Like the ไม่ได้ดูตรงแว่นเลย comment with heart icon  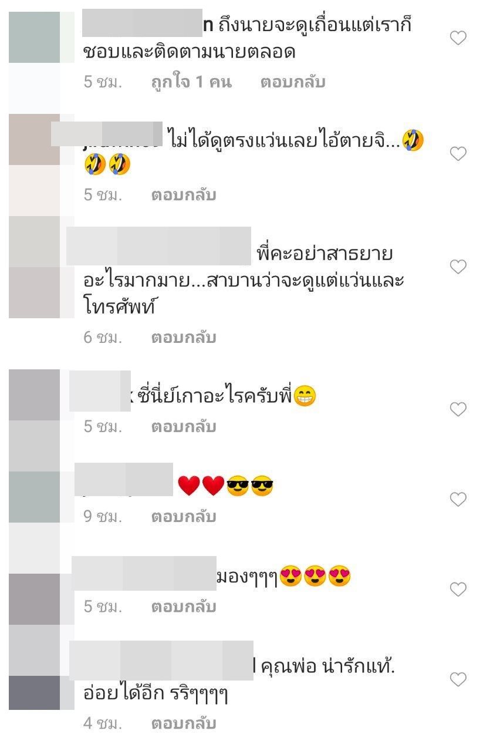click(458, 154)
